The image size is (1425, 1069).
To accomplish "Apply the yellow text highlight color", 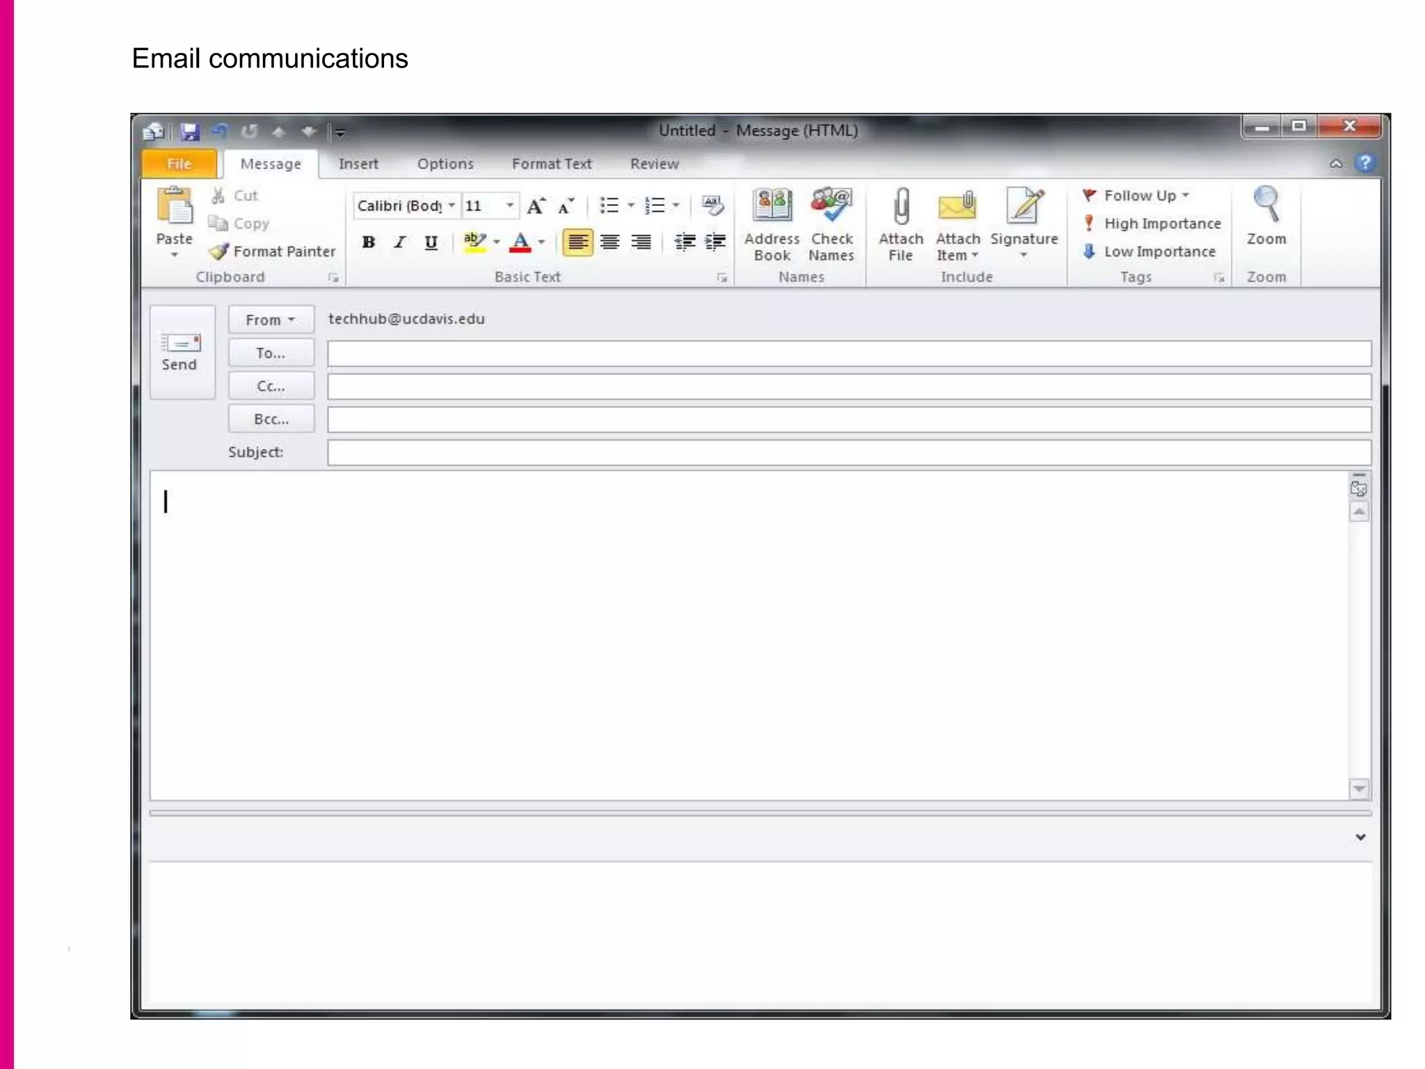I will 475,242.
